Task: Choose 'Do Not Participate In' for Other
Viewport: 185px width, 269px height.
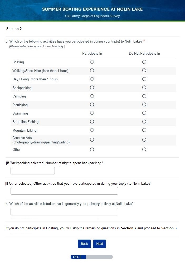Action: click(144, 149)
